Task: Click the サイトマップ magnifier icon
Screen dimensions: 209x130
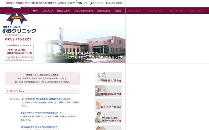Action: [x=92, y=3]
